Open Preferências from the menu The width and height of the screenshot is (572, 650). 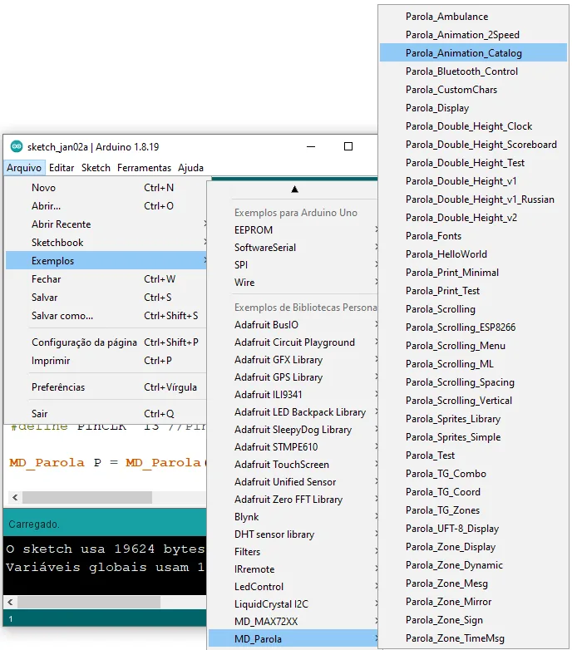[106, 387]
